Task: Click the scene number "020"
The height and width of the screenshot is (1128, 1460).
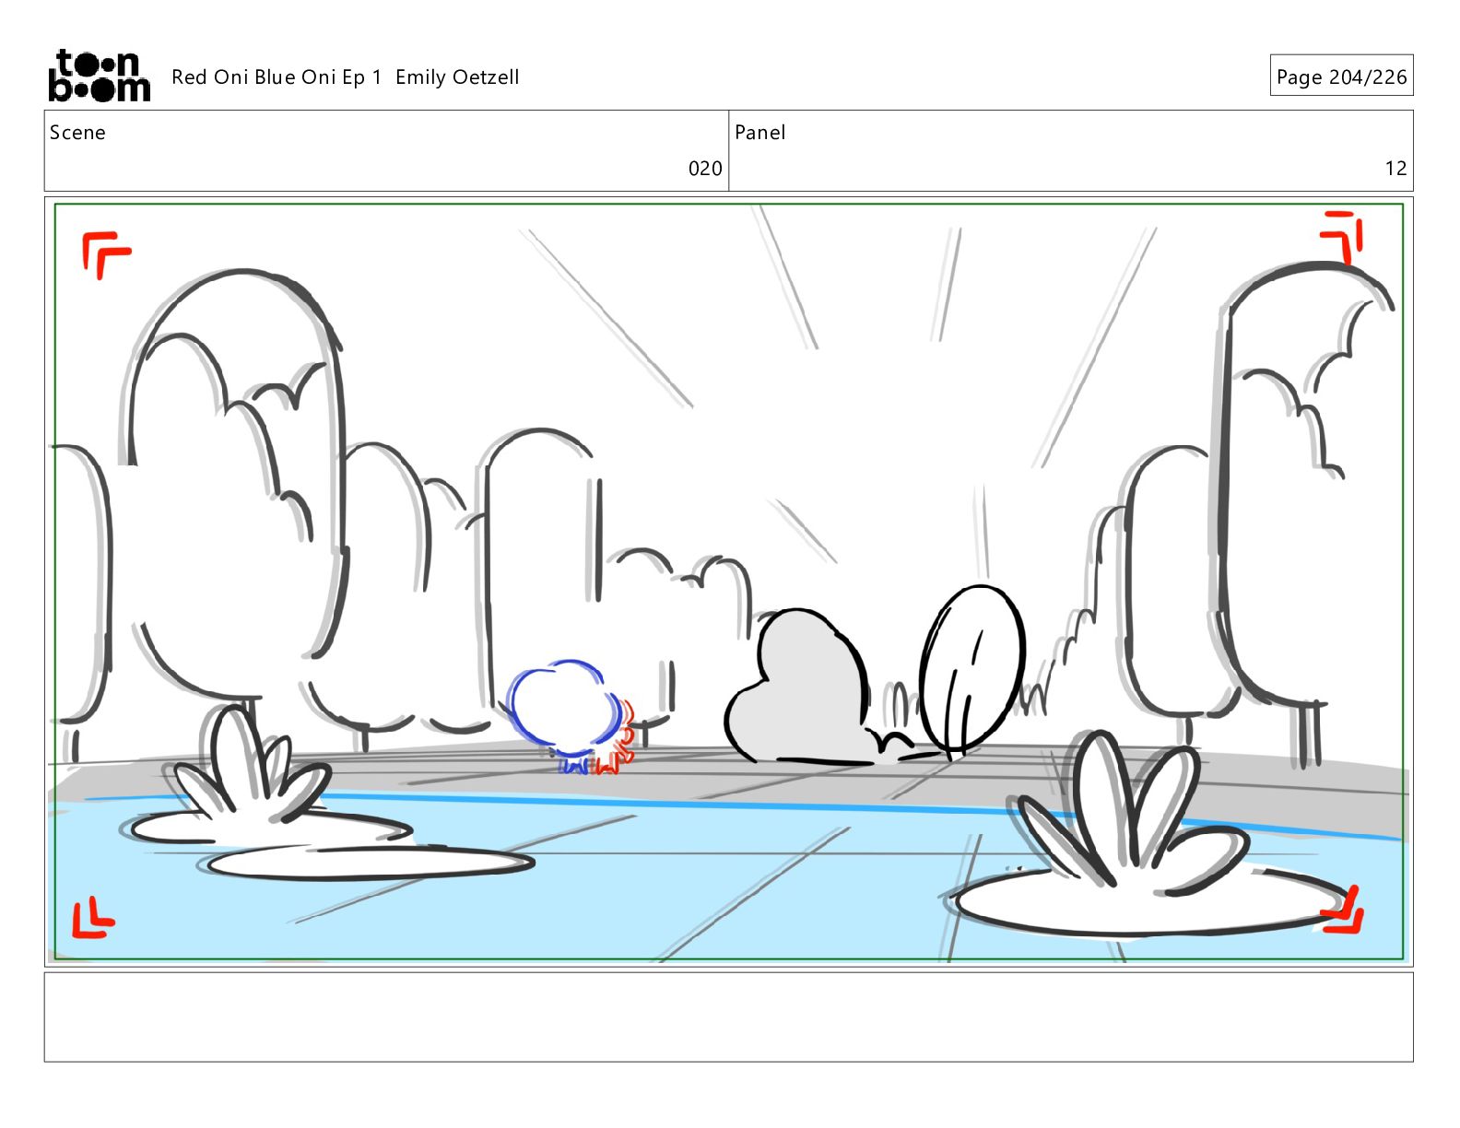Action: (x=705, y=169)
